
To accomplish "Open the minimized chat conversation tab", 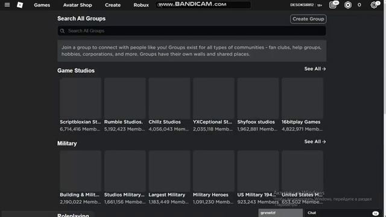I will pos(280,213).
